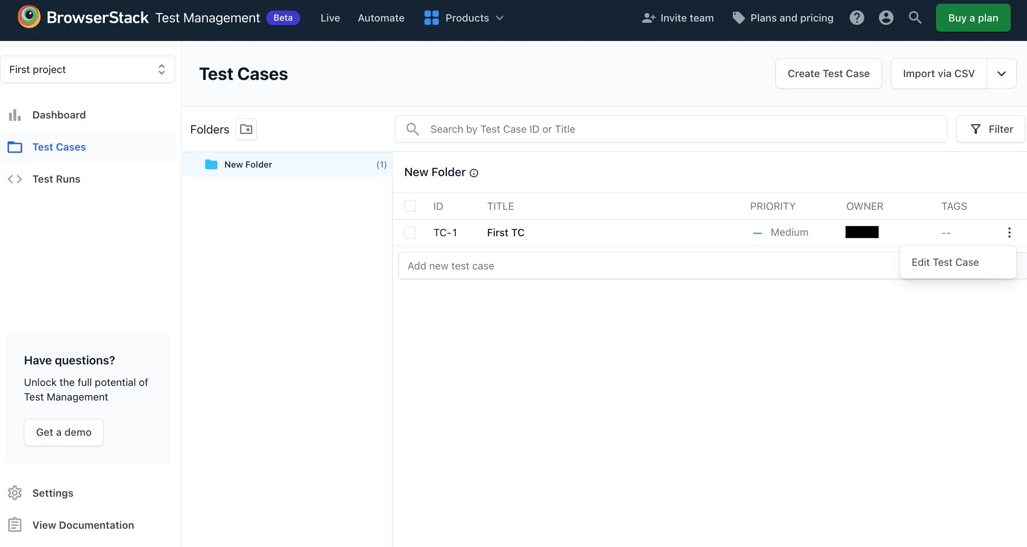Click the BrowserStack logo icon
The height and width of the screenshot is (547, 1027).
pyautogui.click(x=29, y=17)
